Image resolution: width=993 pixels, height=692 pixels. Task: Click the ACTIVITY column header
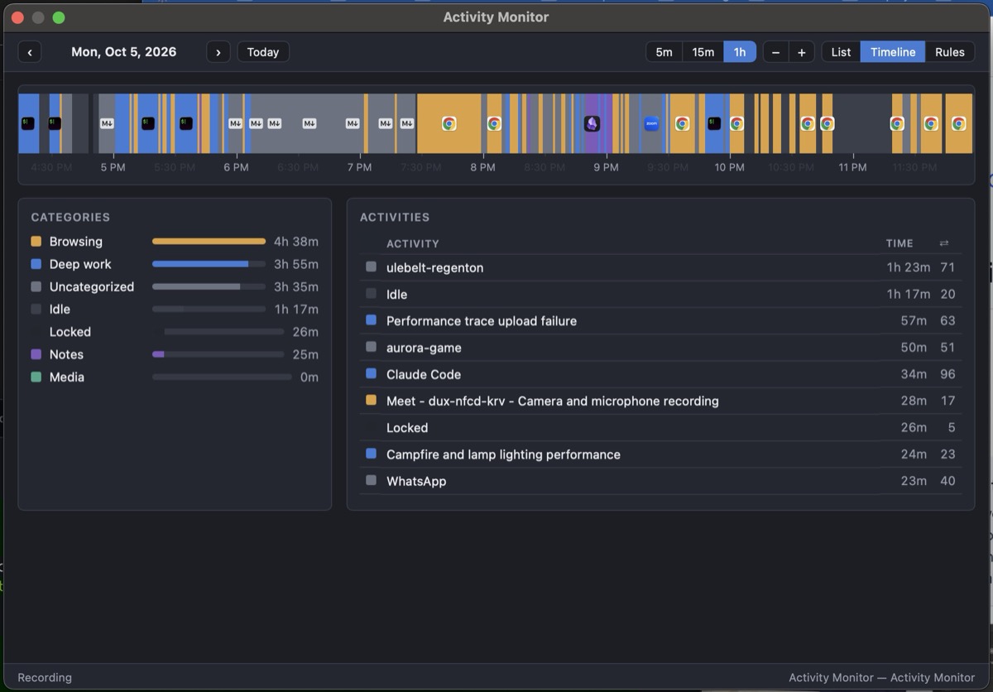pyautogui.click(x=413, y=243)
